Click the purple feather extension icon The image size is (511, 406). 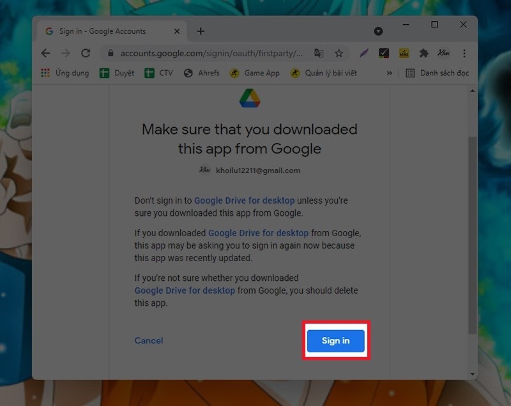[364, 53]
